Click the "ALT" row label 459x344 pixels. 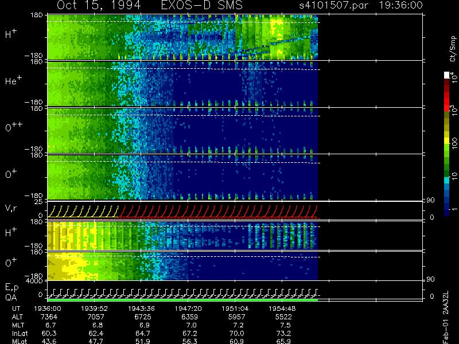tap(17, 317)
